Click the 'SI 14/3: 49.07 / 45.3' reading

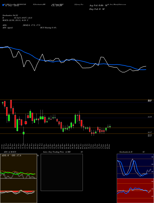pos(23,18)
